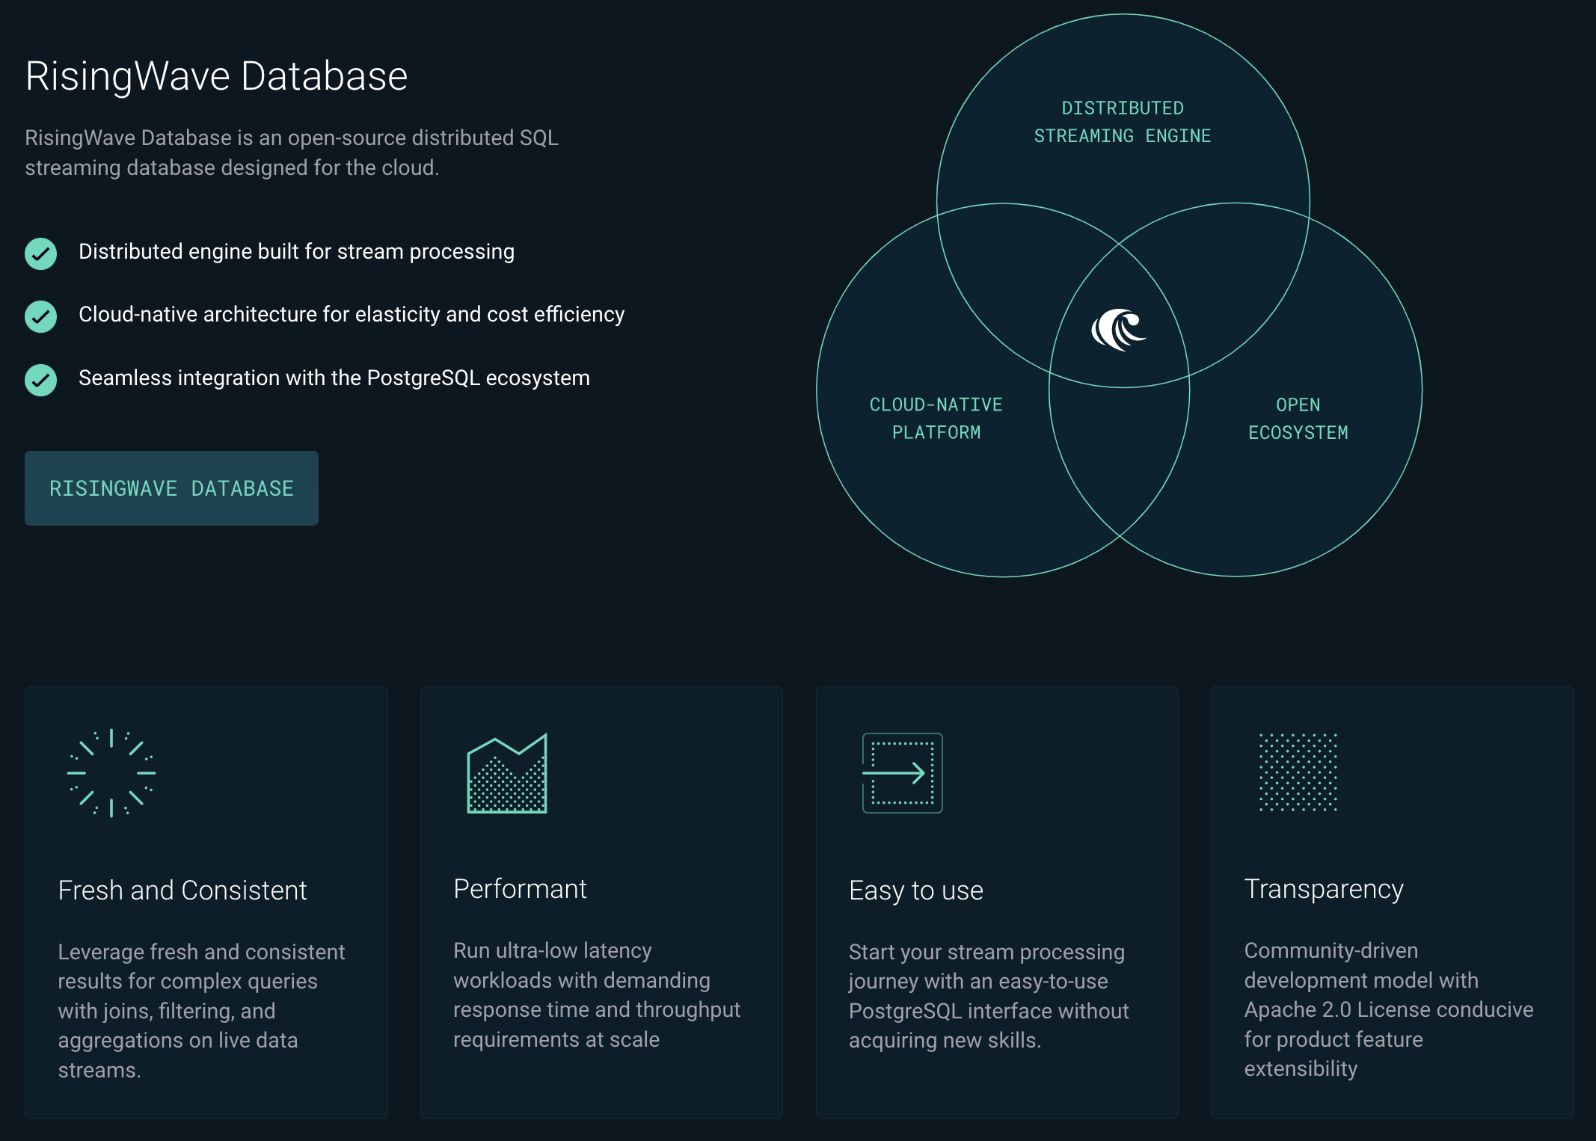Click the RisingWave wave logo in Venn center
The width and height of the screenshot is (1596, 1141).
coord(1118,329)
